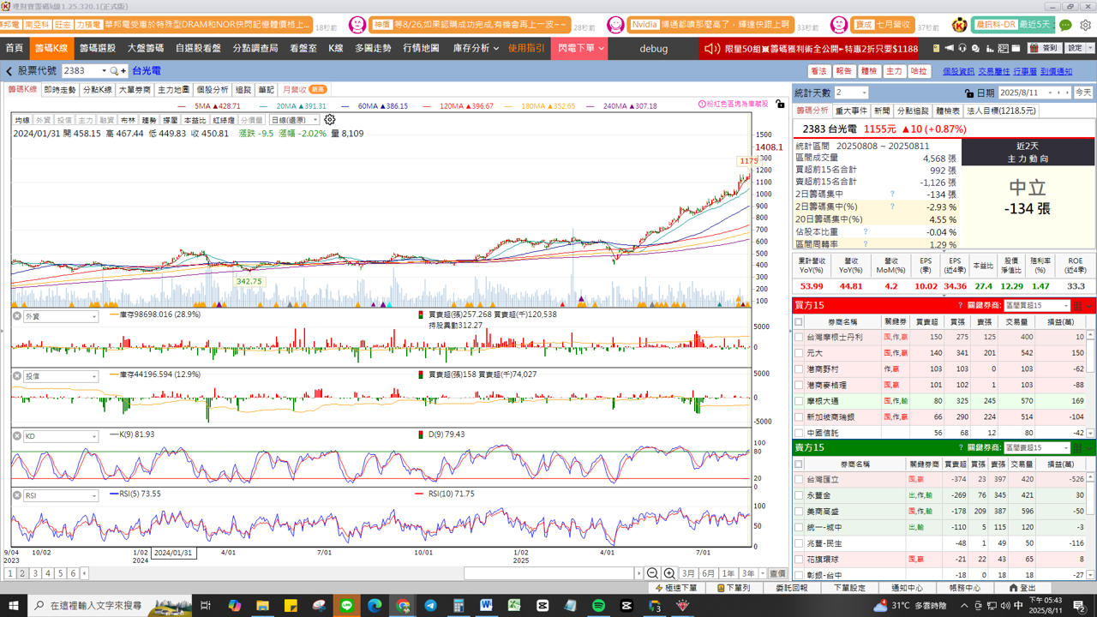Go to chart page 3
1097x617 pixels.
pyautogui.click(x=35, y=573)
